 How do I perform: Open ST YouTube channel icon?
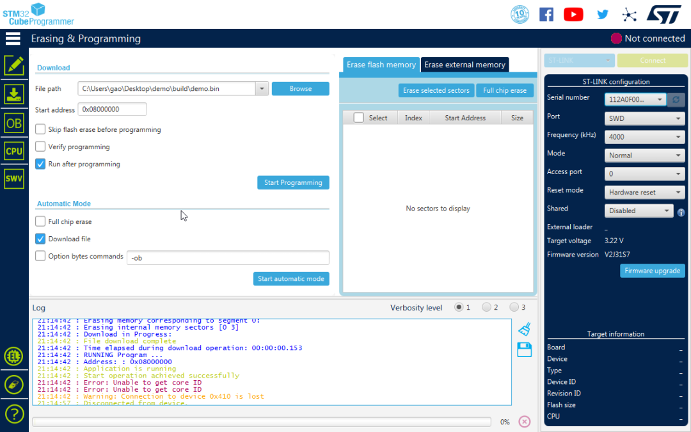point(573,15)
